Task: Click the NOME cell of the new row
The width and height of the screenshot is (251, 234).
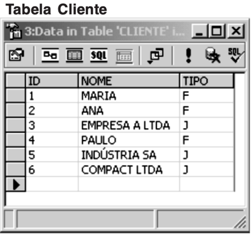Action: click(129, 184)
